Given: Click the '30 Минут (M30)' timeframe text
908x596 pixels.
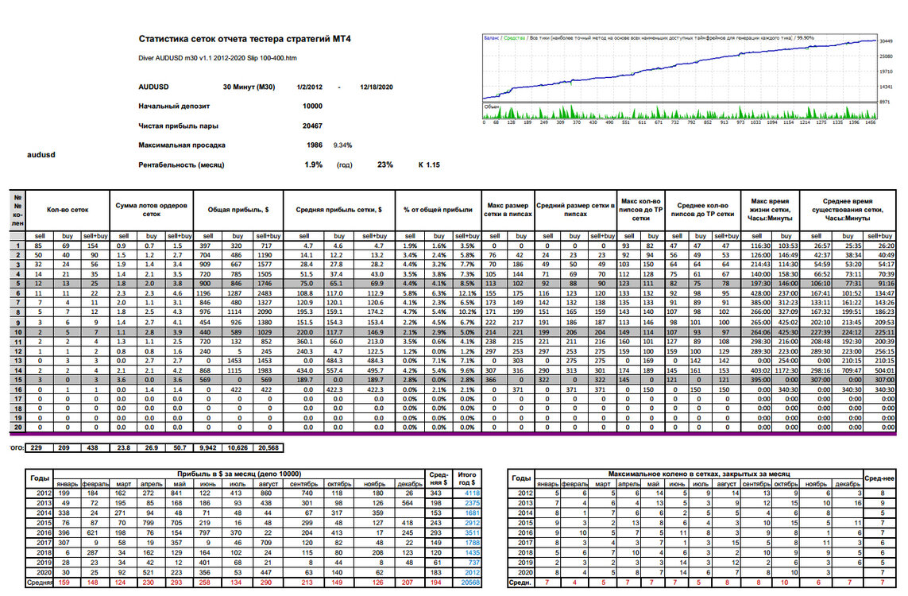Looking at the screenshot, I should coord(249,87).
